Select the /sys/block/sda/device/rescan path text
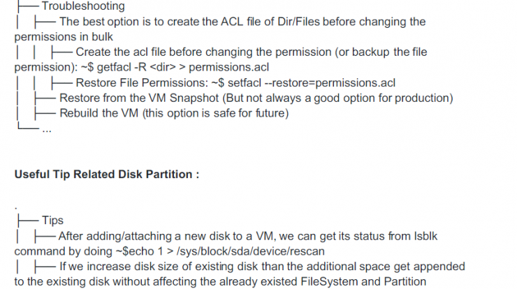 click(251, 251)
